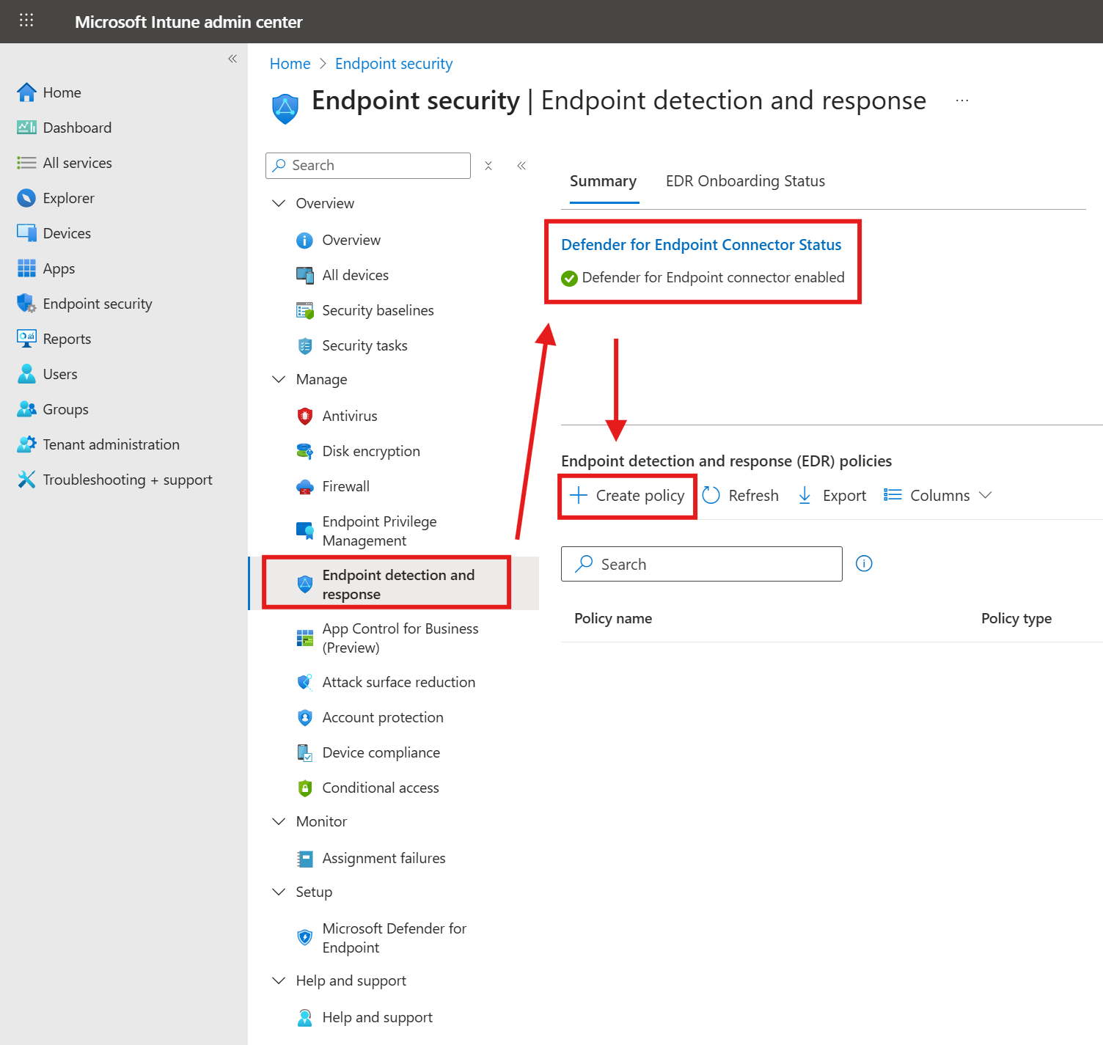
Task: Collapse the Overview section
Action: pos(279,203)
